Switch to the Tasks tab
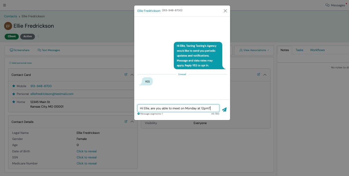Screen dimensions: 349x176 [x=299, y=50]
